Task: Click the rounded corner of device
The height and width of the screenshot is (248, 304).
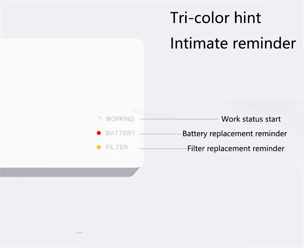Action: [139, 43]
